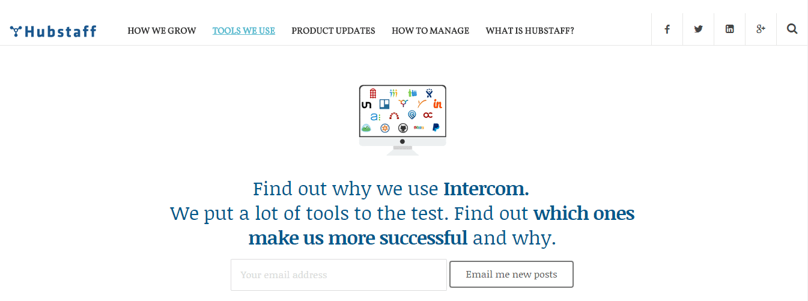This screenshot has height=301, width=808.
Task: Click the Trello board icon on the monitor
Action: (x=384, y=104)
